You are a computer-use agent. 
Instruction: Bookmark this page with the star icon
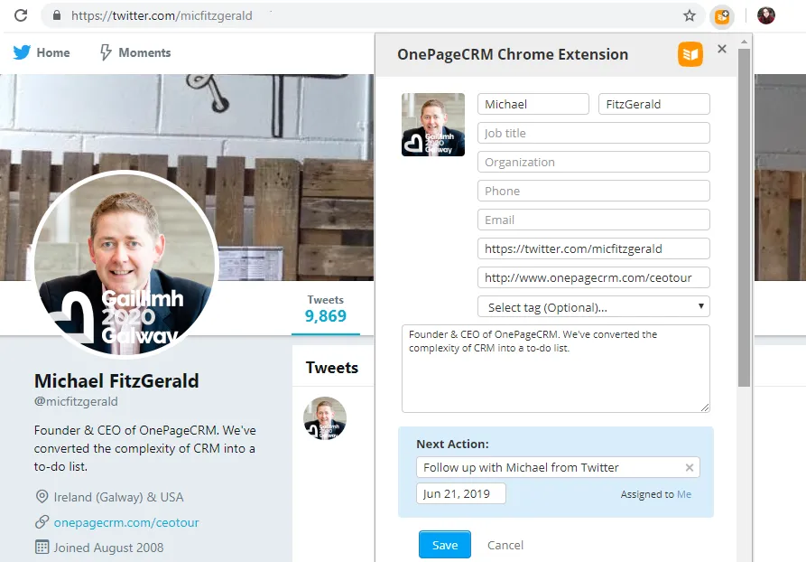[x=690, y=15]
